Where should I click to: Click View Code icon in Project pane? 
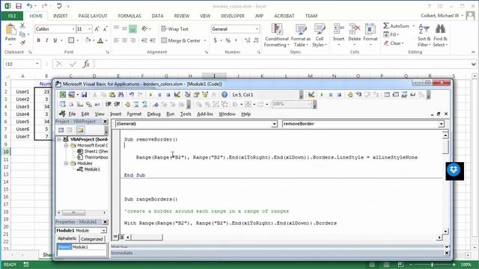coord(61,130)
